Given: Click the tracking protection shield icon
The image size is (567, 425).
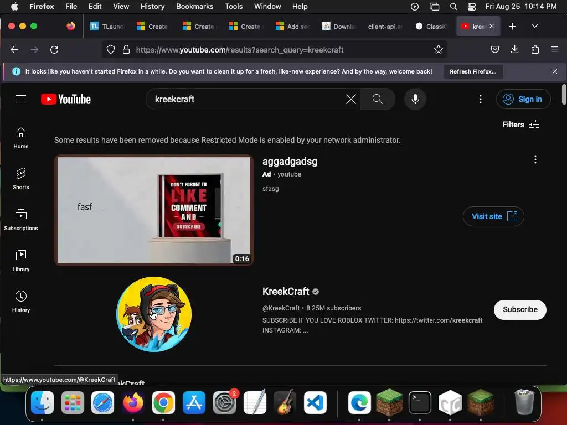Looking at the screenshot, I should 111,49.
